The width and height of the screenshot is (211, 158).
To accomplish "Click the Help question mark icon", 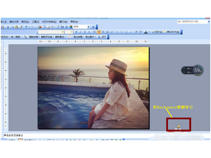I will (x=93, y=27).
